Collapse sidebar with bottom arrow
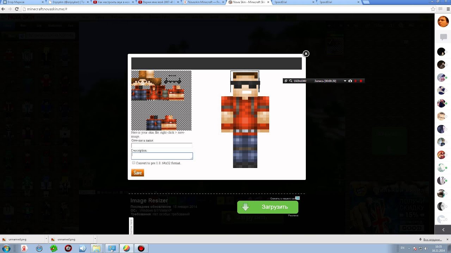The image size is (451, 253). (x=443, y=229)
